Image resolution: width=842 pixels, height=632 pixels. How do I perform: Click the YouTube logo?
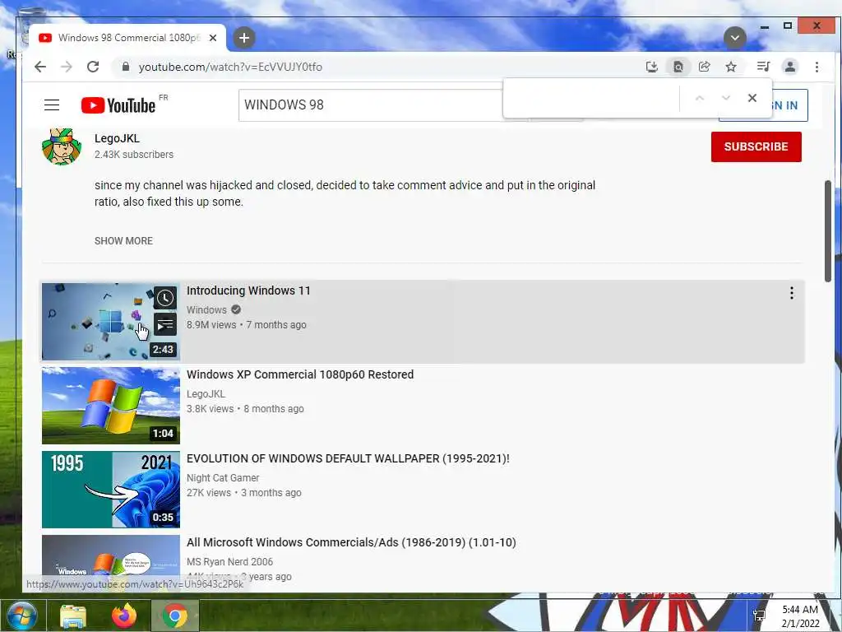[x=118, y=105]
